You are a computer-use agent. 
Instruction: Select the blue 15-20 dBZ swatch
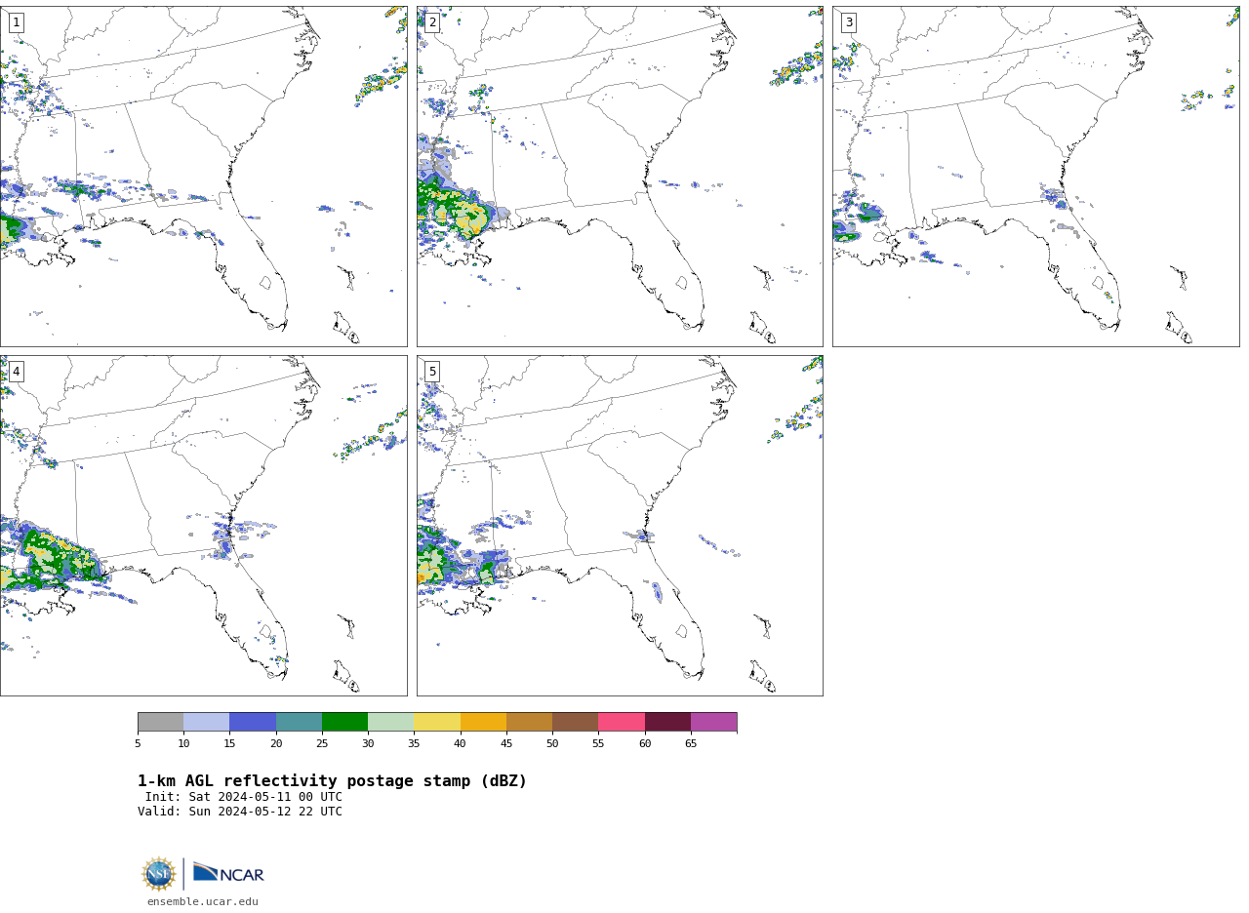click(x=253, y=722)
